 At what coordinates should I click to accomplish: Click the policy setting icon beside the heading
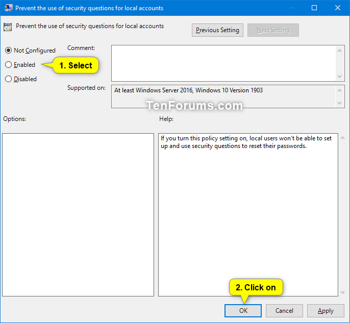coord(8,27)
